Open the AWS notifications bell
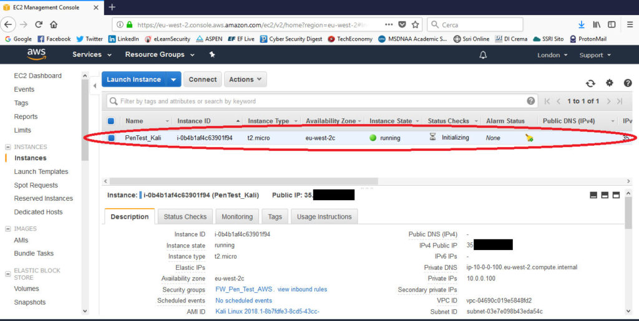 pos(483,55)
